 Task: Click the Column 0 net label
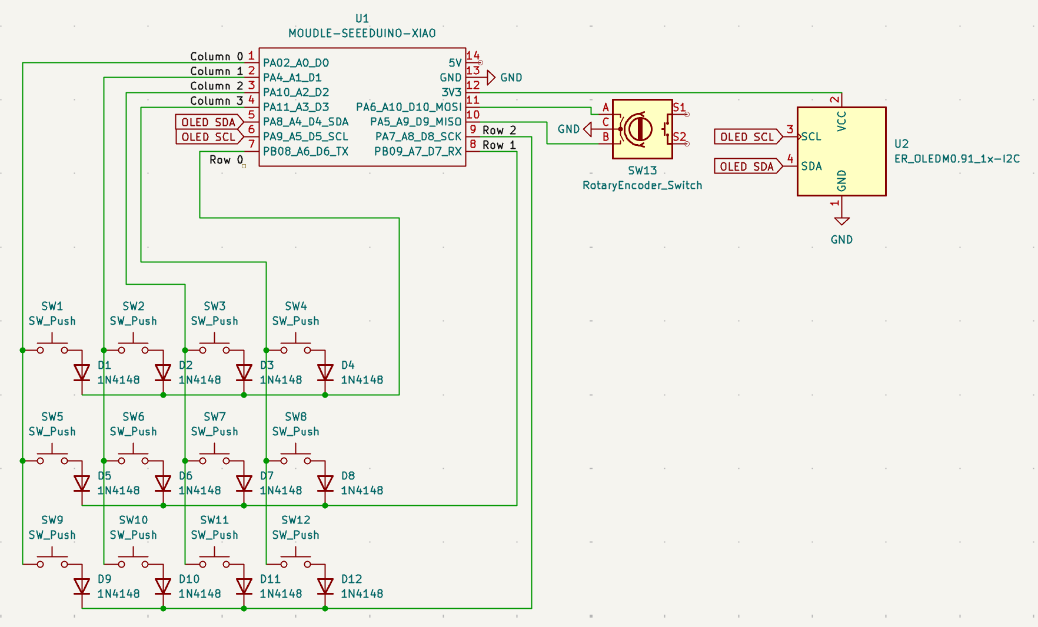(217, 56)
